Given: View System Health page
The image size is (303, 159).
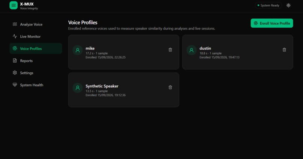Looking at the screenshot, I should point(36,85).
